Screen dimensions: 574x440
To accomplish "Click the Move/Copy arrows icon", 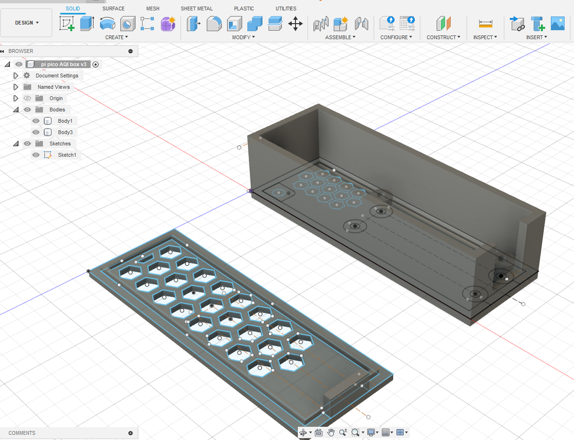I will coord(295,24).
